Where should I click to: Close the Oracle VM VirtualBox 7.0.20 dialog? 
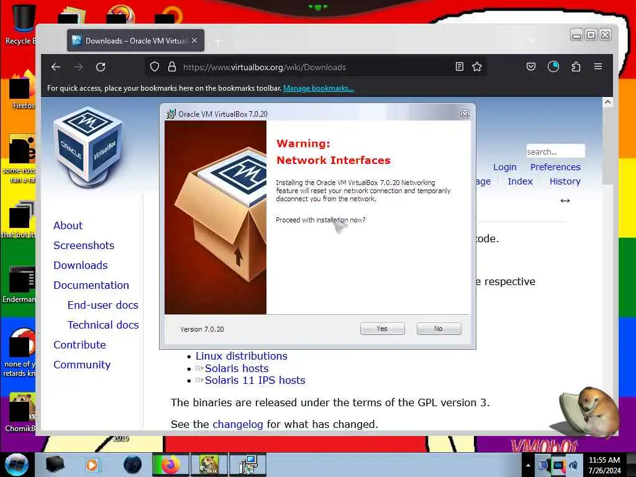pos(465,114)
